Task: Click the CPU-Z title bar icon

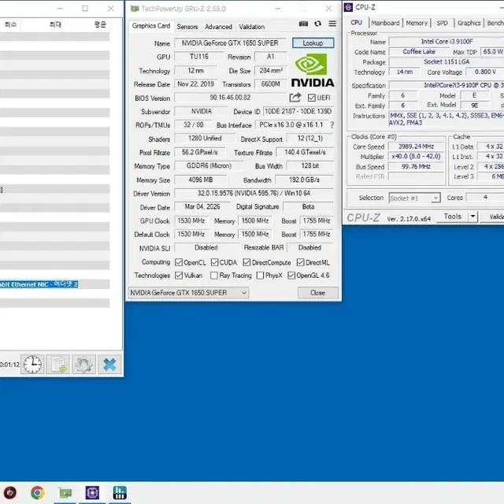Action: (348, 7)
